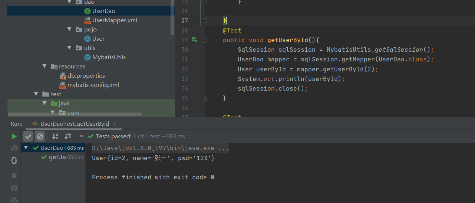The height and width of the screenshot is (203, 475).
Task: Click 'Tests passed: 1 of 1 test' status
Action: click(141, 136)
